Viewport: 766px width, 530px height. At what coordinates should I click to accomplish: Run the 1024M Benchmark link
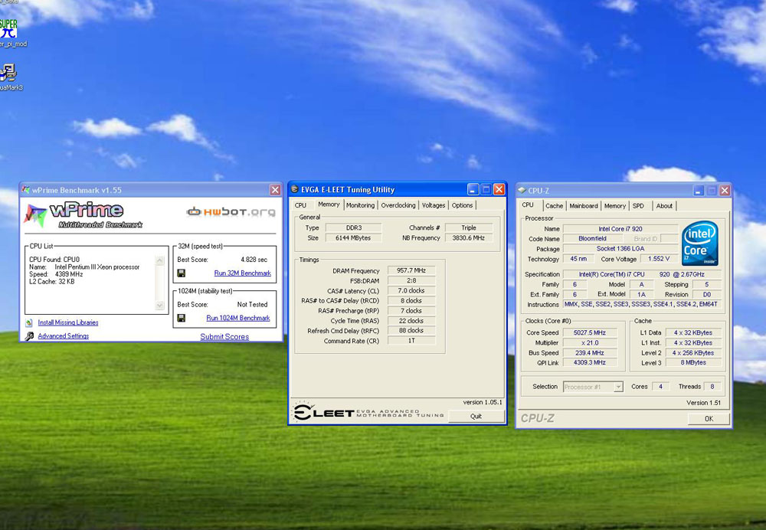coord(238,318)
